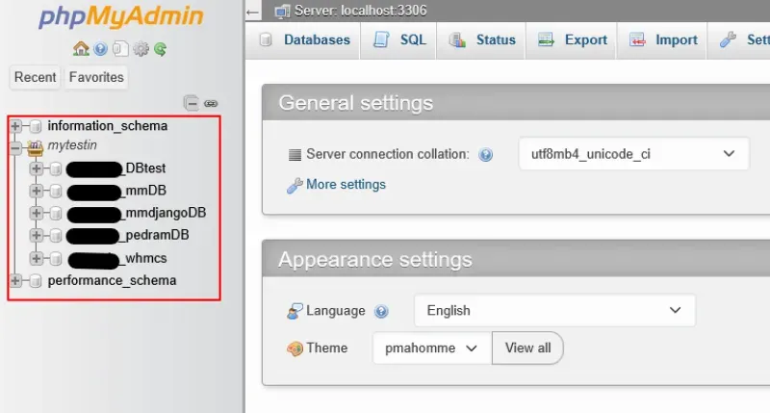The height and width of the screenshot is (413, 770).
Task: Expand the _mmDB database node
Action: 36,191
